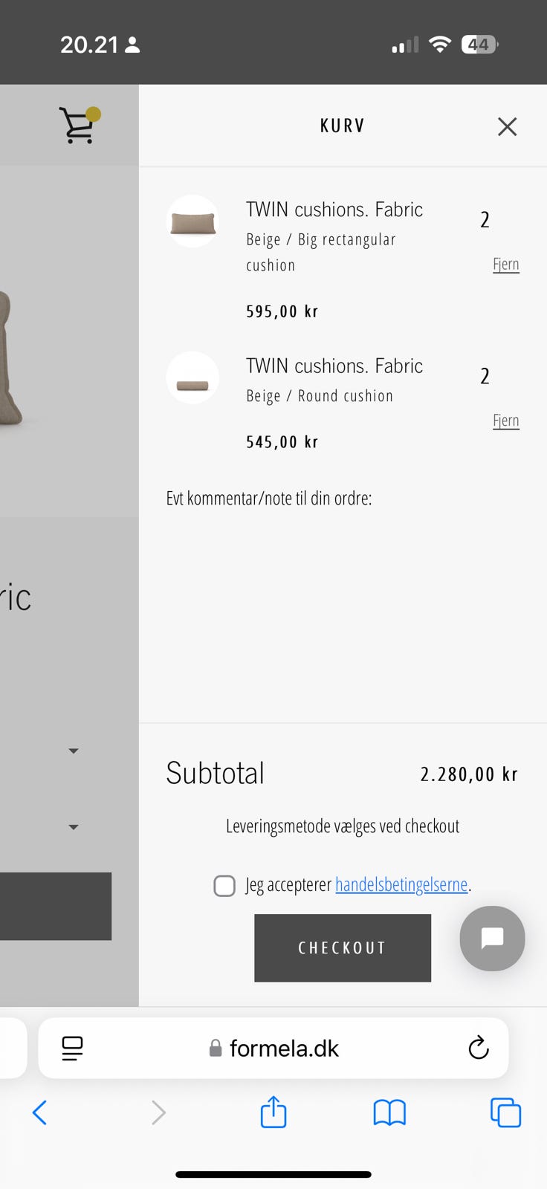
Task: Tap the Big rectangular cushion thumbnail
Action: point(192,221)
